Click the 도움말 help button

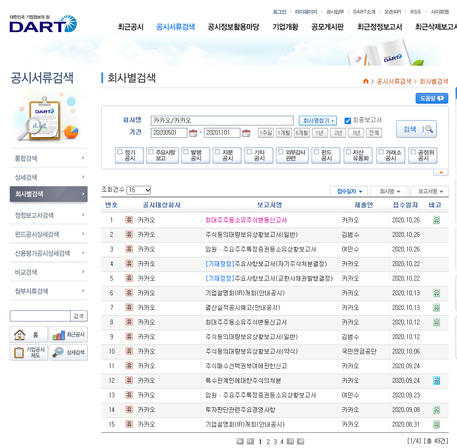point(432,98)
